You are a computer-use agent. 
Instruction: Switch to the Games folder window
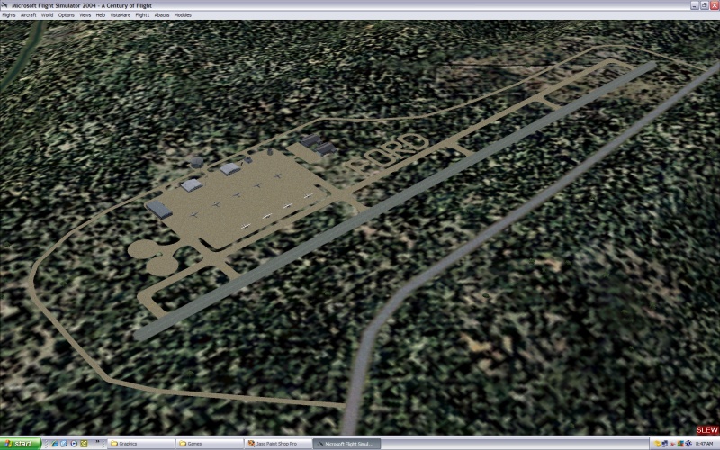click(x=209, y=444)
